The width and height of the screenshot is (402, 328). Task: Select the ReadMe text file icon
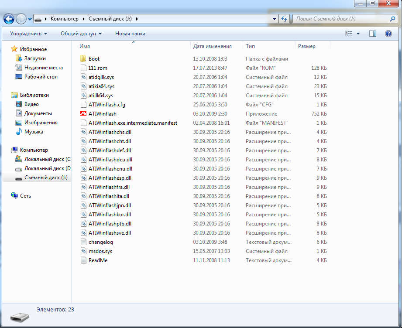click(x=83, y=260)
